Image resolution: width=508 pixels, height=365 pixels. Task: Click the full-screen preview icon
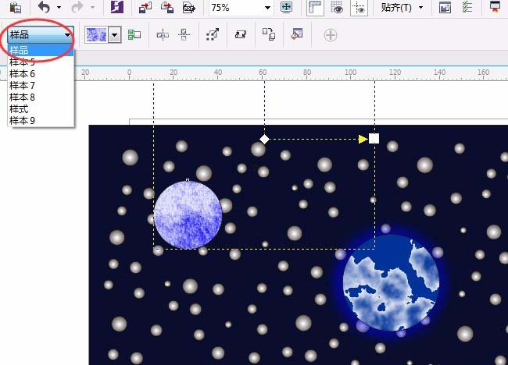(286, 7)
